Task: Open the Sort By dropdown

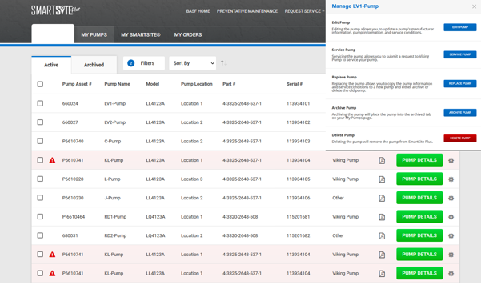Action: tap(193, 63)
